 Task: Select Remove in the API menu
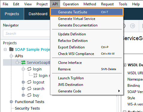coord(87,69)
